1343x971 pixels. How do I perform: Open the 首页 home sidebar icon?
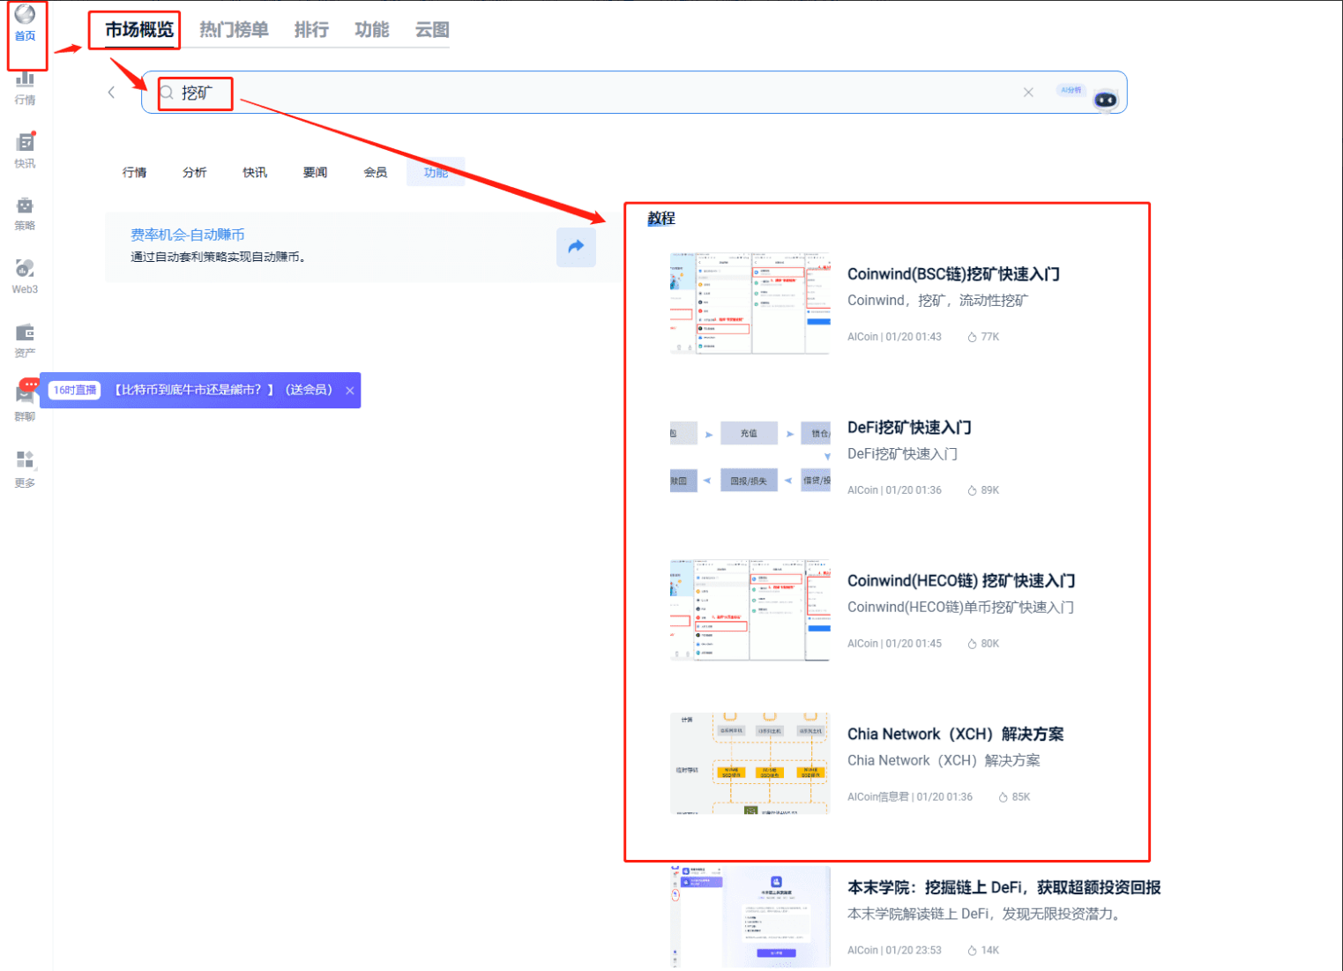tap(25, 15)
